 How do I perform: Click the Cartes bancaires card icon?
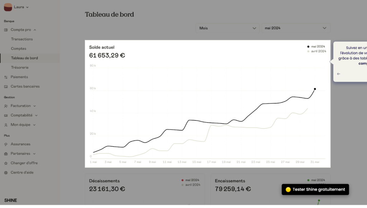(x=6, y=86)
